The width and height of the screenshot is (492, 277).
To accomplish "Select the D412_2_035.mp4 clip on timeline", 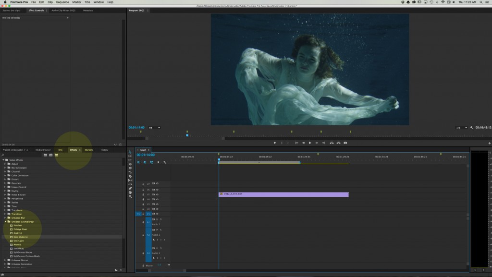I will tap(283, 194).
